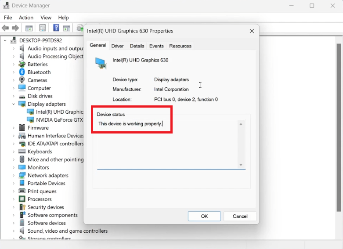Click the Audio Processing Objects icon

[22, 56]
